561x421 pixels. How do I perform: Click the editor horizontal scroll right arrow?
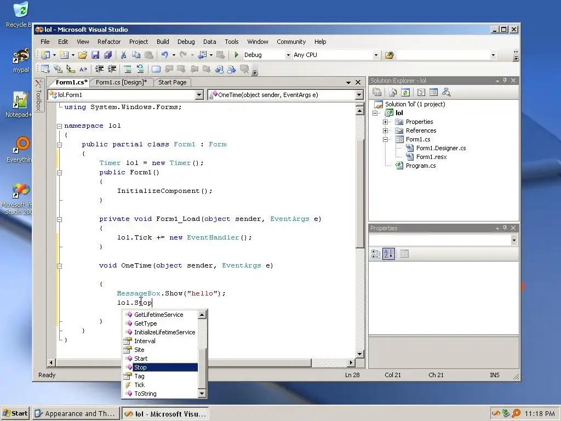click(x=351, y=363)
